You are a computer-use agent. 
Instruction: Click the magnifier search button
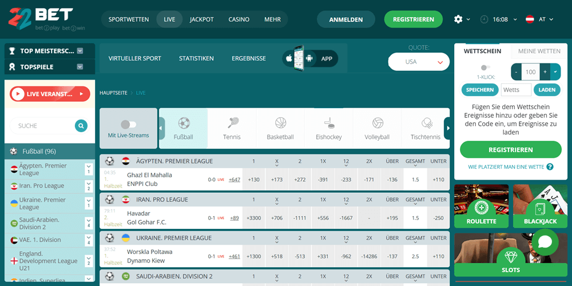point(81,126)
